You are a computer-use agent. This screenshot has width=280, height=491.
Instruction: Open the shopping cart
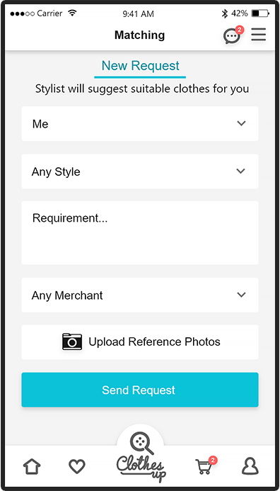204,467
